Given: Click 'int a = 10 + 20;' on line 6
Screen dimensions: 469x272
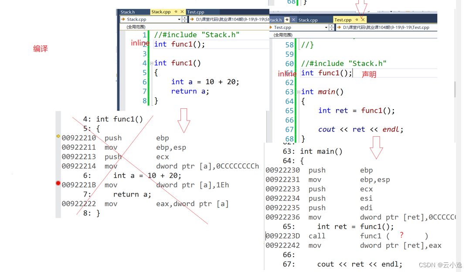Looking at the screenshot, I should point(205,82).
